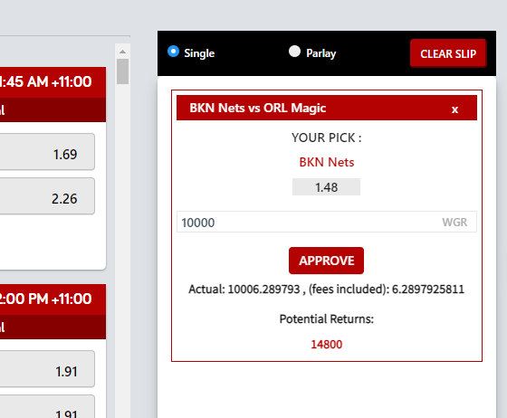Click the scrollbar up arrow
The width and height of the screenshot is (507, 418).
click(x=122, y=52)
